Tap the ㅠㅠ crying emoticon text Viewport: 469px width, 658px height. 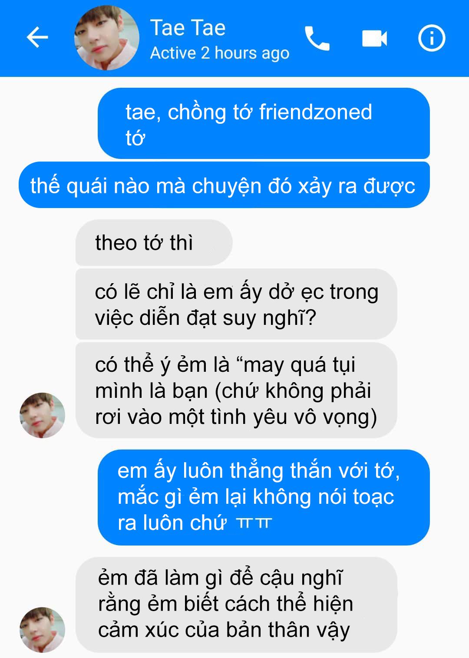(x=254, y=523)
